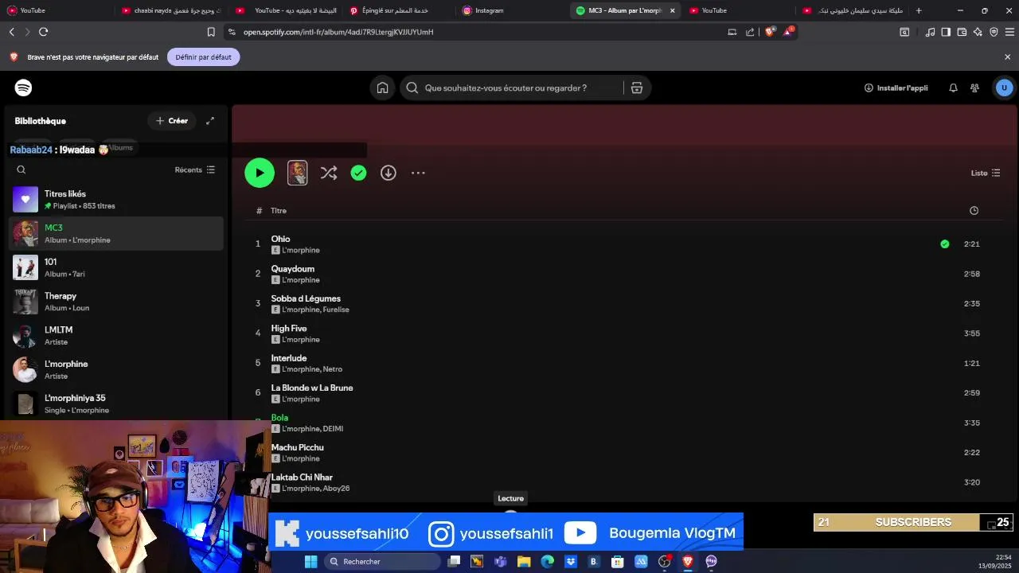Open the Brave media playlist music icon
Screen dimensions: 1019x573
(930, 32)
